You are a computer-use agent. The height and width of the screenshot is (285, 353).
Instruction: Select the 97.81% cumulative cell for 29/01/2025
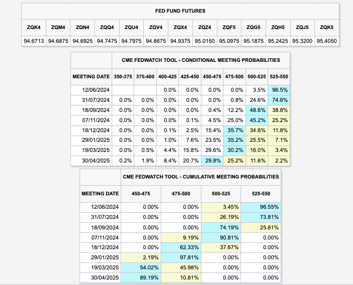coord(181,258)
